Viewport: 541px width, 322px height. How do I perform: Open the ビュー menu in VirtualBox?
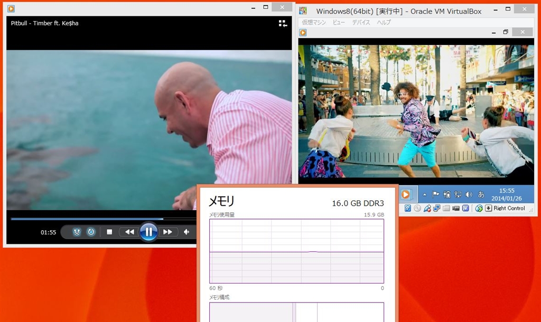point(339,22)
